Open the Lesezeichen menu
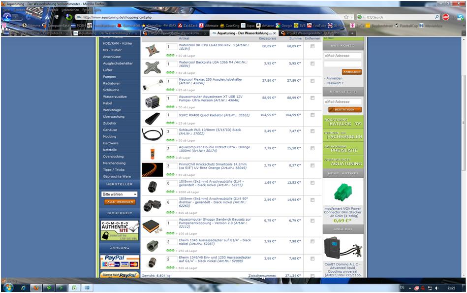 70,10
